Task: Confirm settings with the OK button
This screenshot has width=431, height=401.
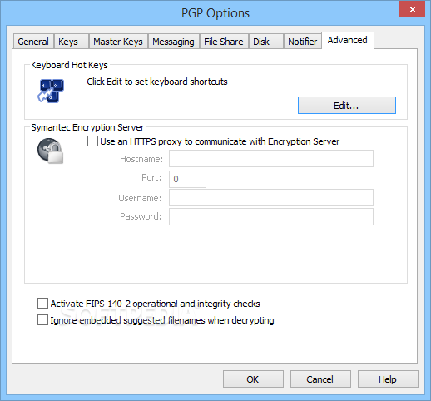Action: [x=253, y=379]
